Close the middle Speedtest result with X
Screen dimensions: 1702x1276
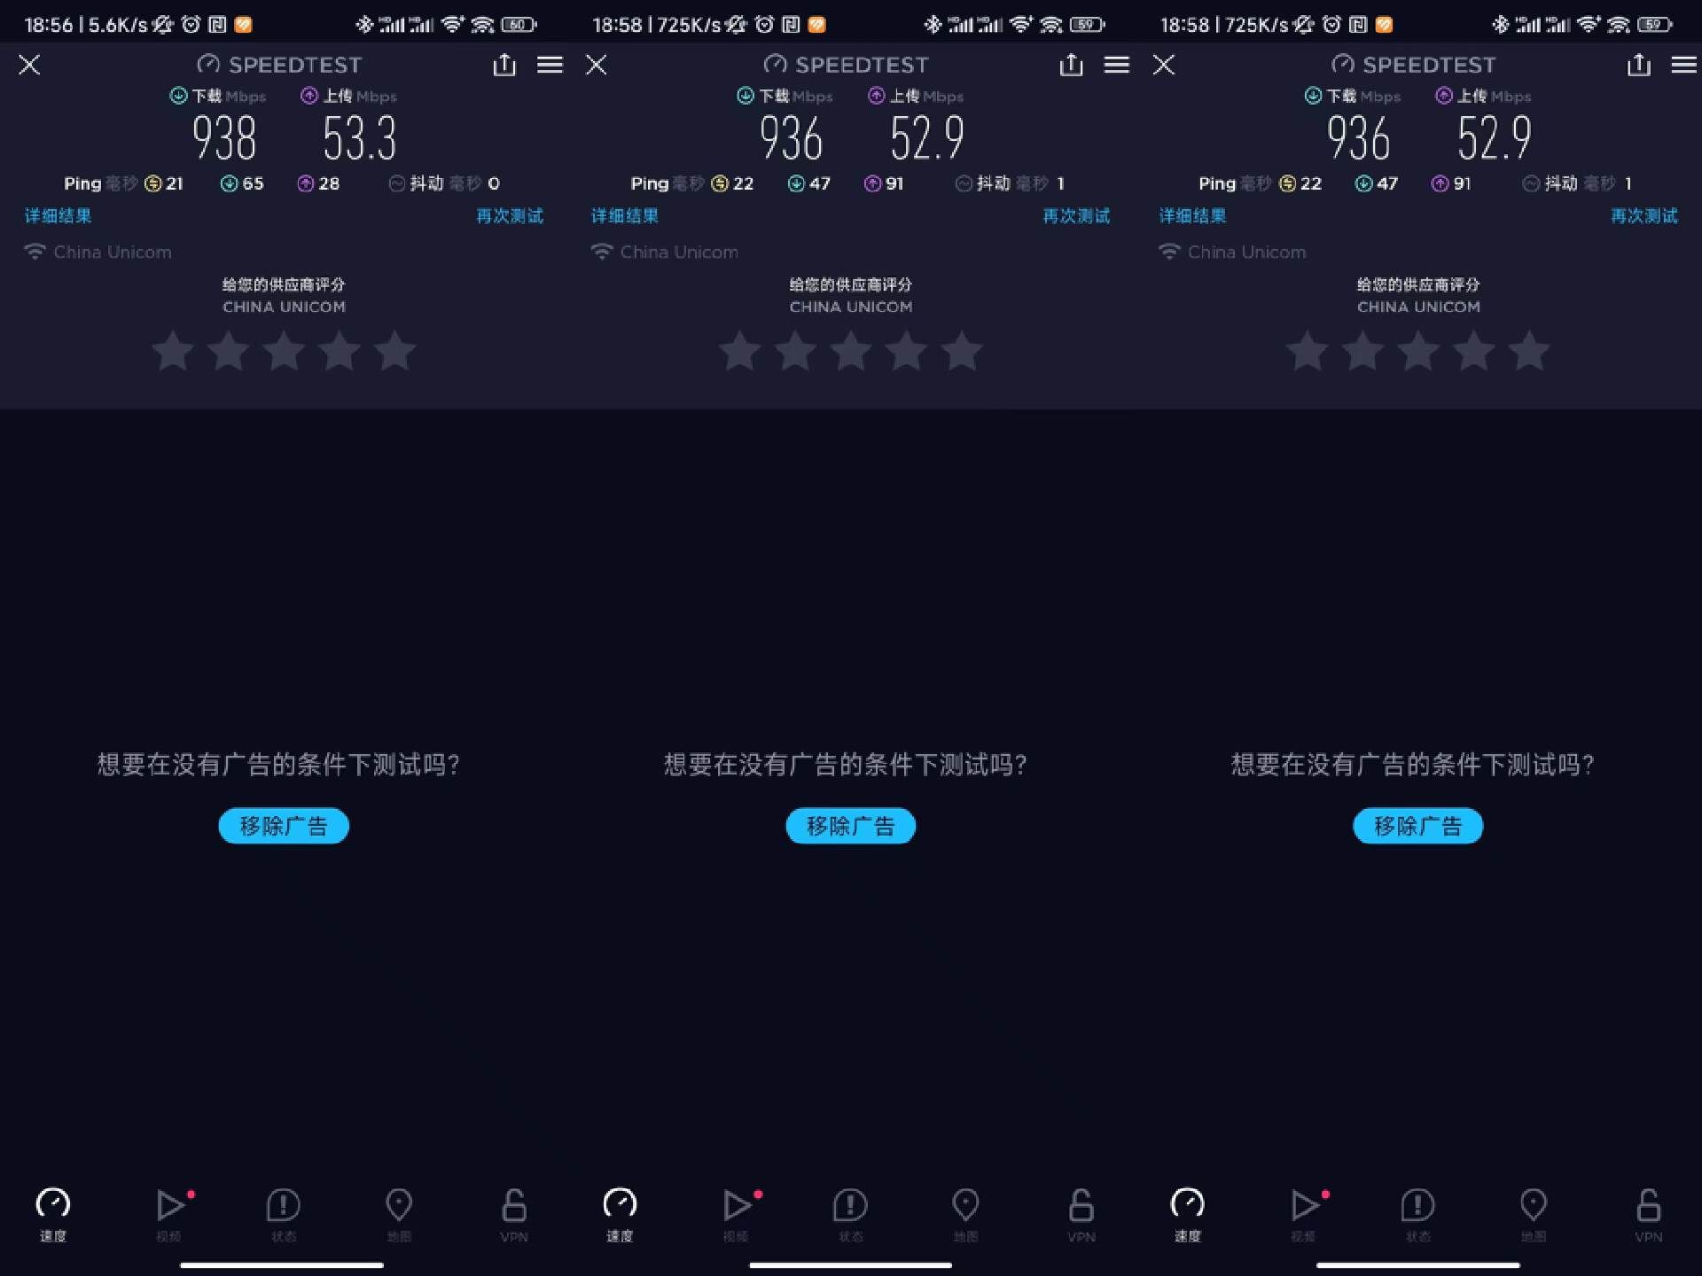[597, 65]
